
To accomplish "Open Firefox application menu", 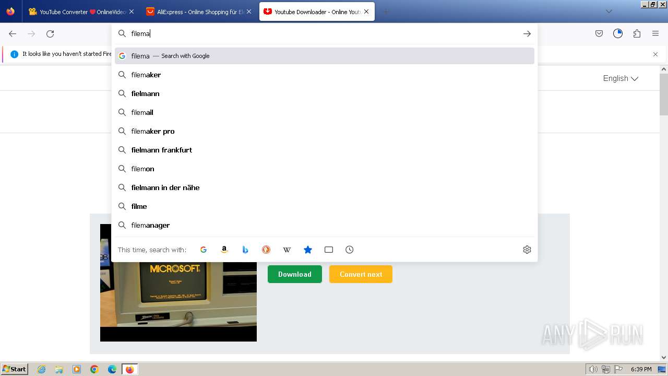I will (655, 33).
